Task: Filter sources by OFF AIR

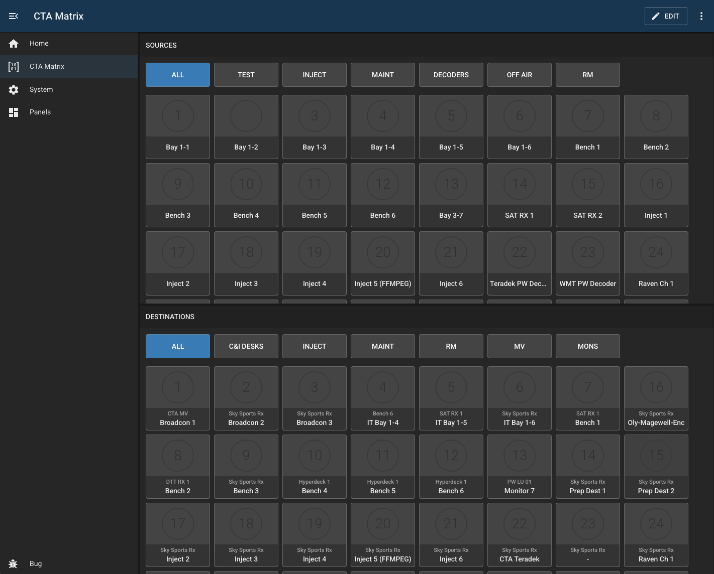Action: click(519, 75)
